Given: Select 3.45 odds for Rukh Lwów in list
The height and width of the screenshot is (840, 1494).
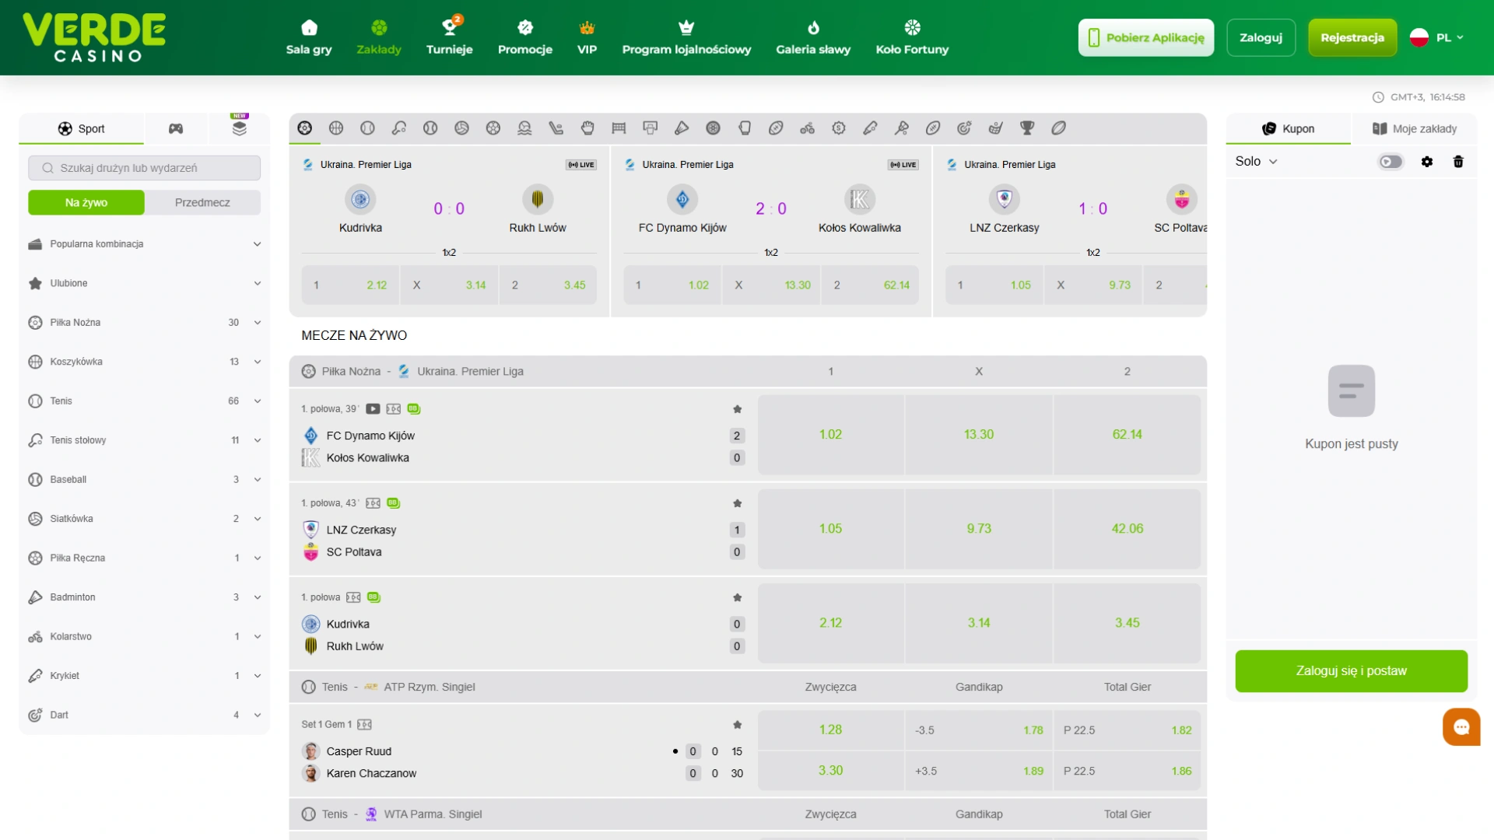Looking at the screenshot, I should tap(1127, 623).
